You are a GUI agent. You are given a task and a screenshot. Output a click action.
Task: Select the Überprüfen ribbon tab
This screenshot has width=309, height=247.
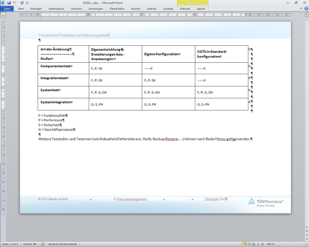tap(117, 9)
